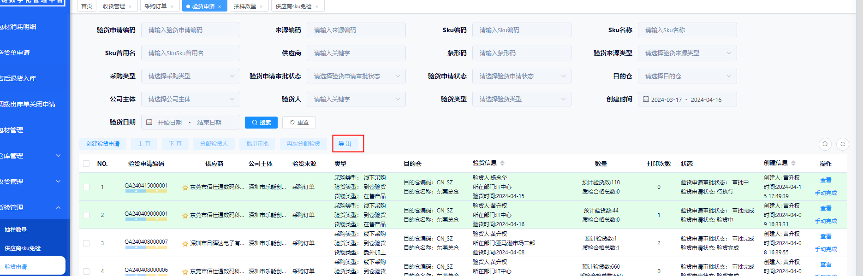Screen dimensions: 863x276
Task: Click the 导出 export button
Action: click(x=345, y=144)
